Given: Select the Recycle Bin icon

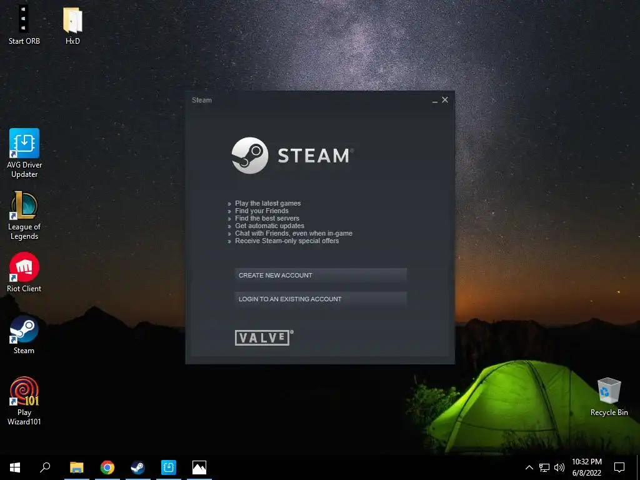Looking at the screenshot, I should pyautogui.click(x=609, y=397).
